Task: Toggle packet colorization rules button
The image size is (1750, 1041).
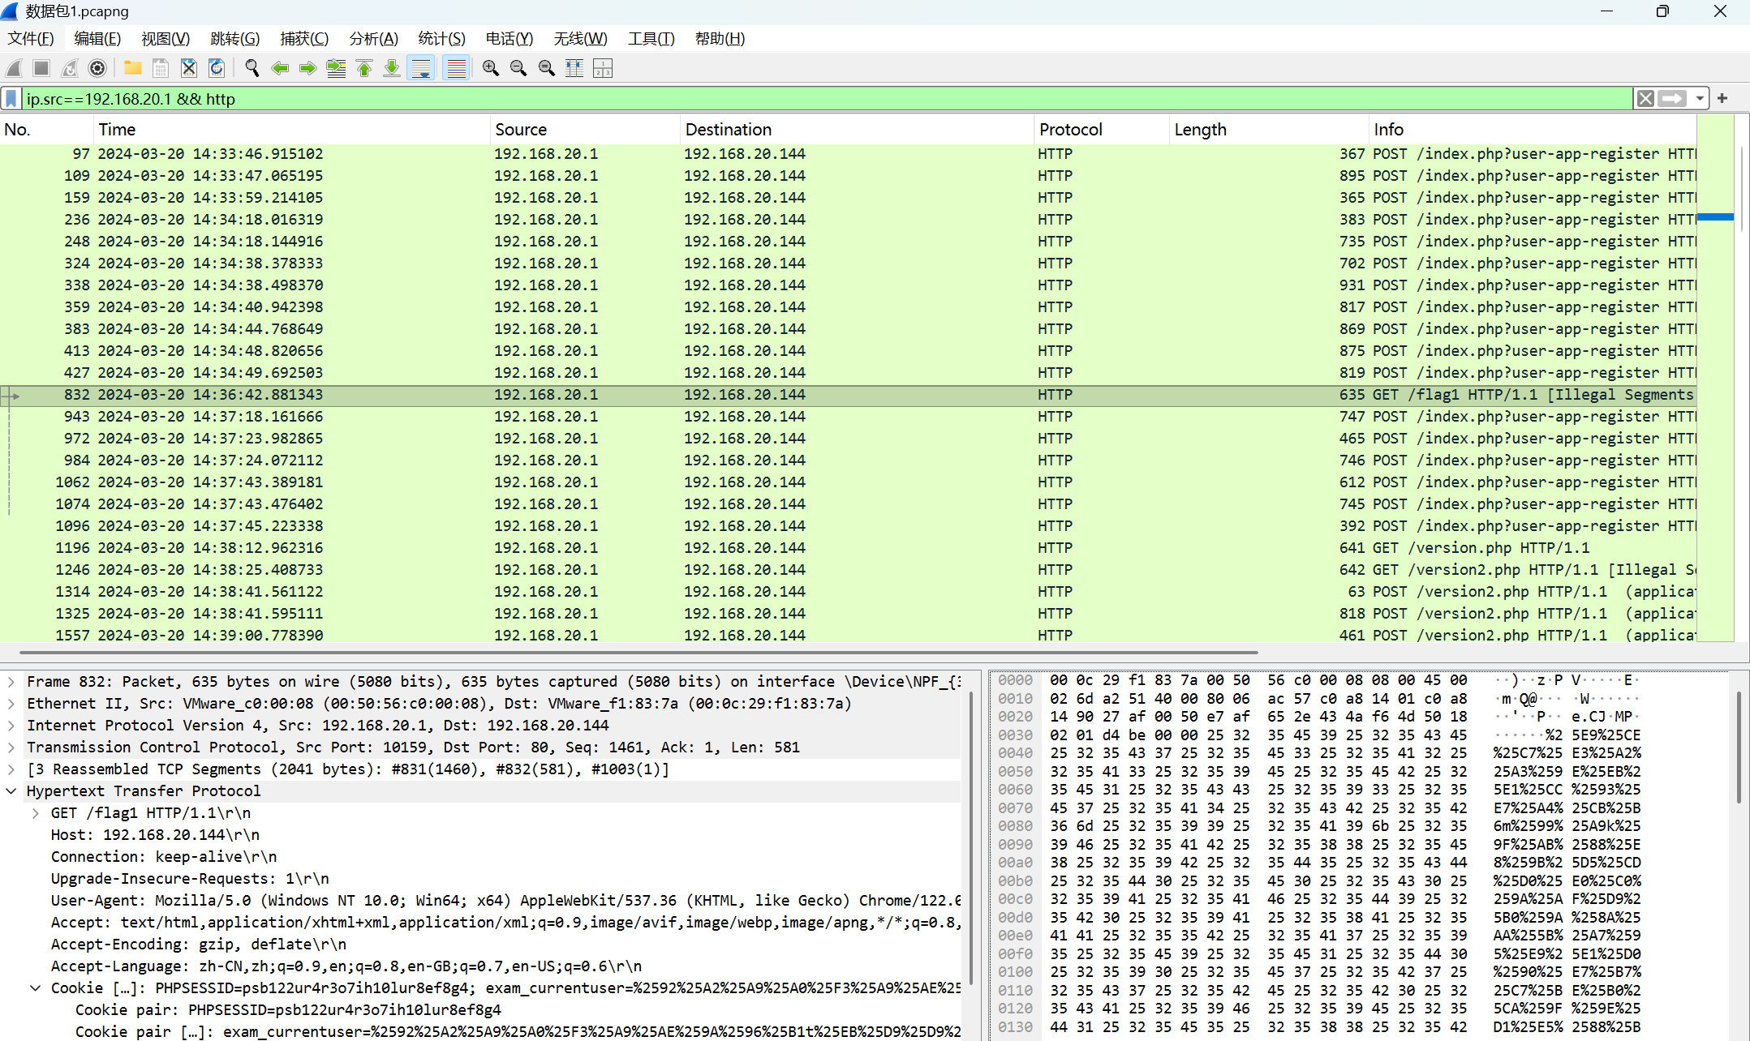Action: click(x=457, y=68)
